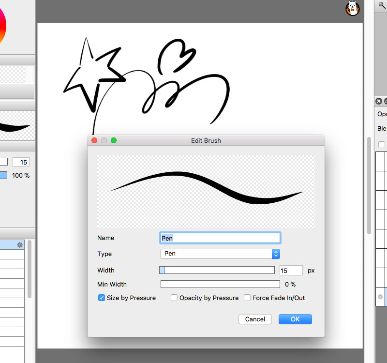Adjust the Min Width slider
The image size is (387, 363).
point(220,284)
